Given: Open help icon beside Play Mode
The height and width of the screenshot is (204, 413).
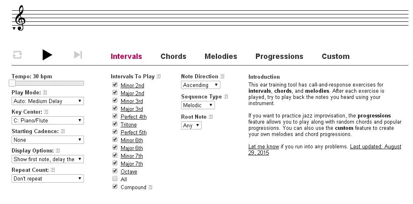Looking at the screenshot, I should pyautogui.click(x=45, y=92).
